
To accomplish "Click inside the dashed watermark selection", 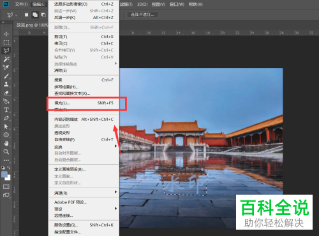I will click(x=184, y=184).
